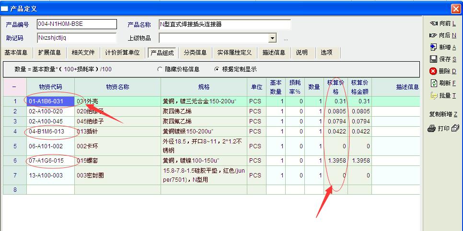Click the 批量 (batch) icon
Image resolution: width=463 pixels, height=231 pixels.
click(433, 95)
